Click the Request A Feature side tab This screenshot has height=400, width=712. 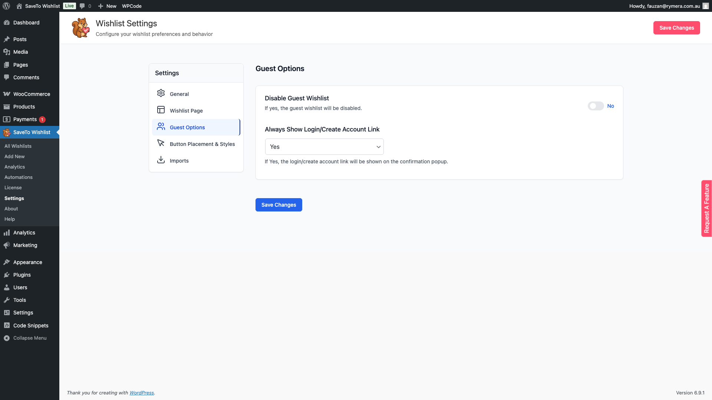(706, 209)
